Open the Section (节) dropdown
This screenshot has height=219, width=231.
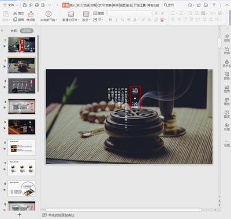[98, 20]
